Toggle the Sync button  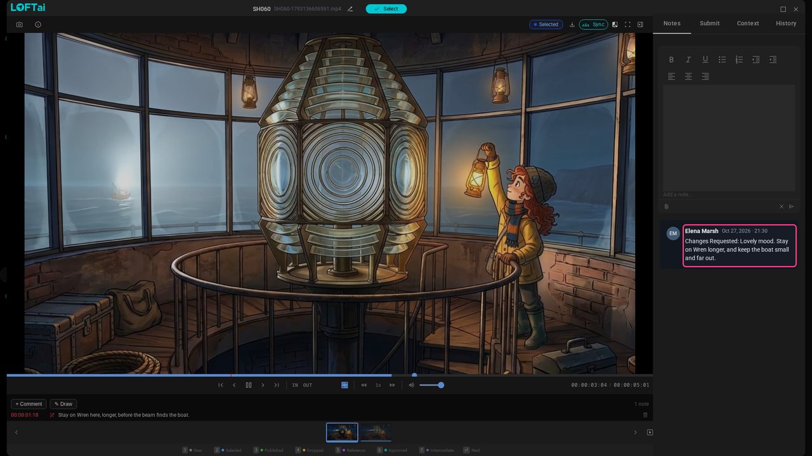coord(593,25)
